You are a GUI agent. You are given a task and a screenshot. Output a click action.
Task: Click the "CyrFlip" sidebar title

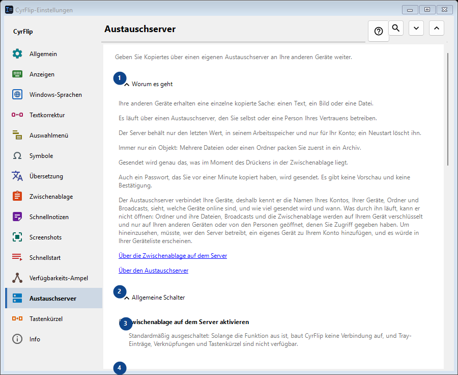click(x=23, y=32)
